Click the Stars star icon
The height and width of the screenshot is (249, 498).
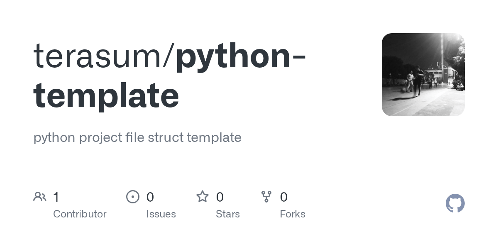203,197
